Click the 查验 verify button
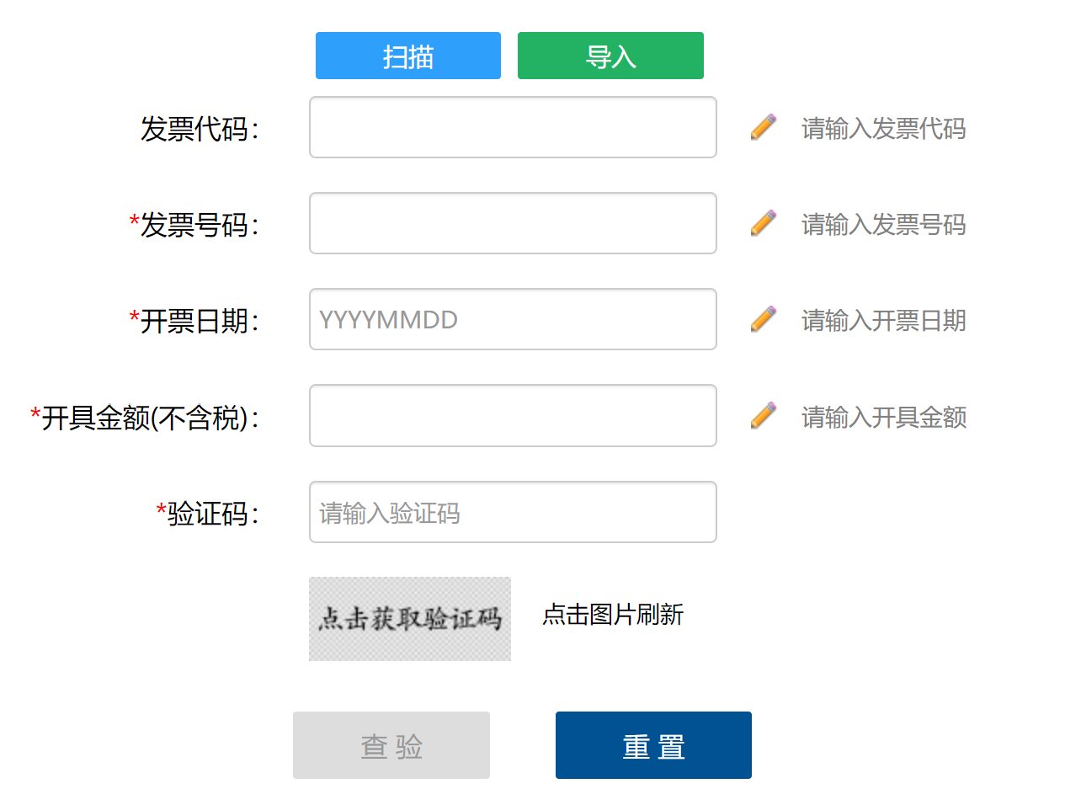1081x805 pixels. coord(391,744)
